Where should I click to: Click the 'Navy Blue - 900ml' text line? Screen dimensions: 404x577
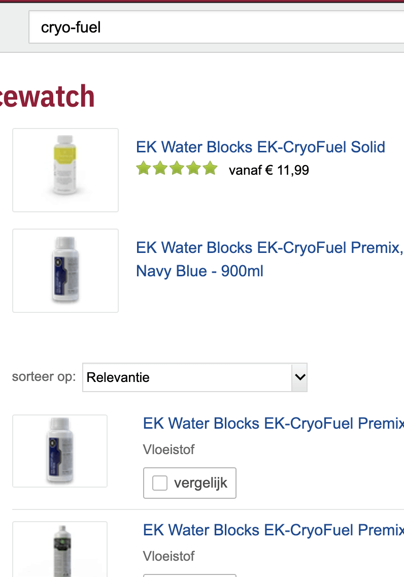[x=199, y=271]
